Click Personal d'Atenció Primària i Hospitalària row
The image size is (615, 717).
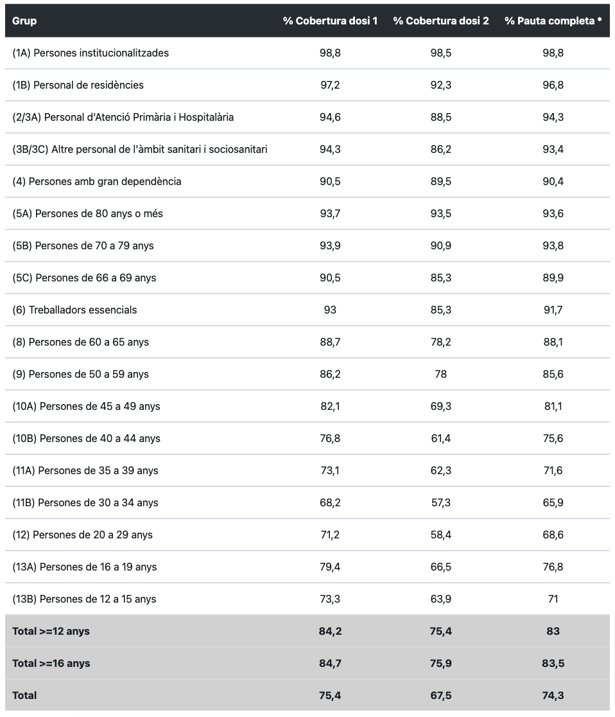point(307,117)
